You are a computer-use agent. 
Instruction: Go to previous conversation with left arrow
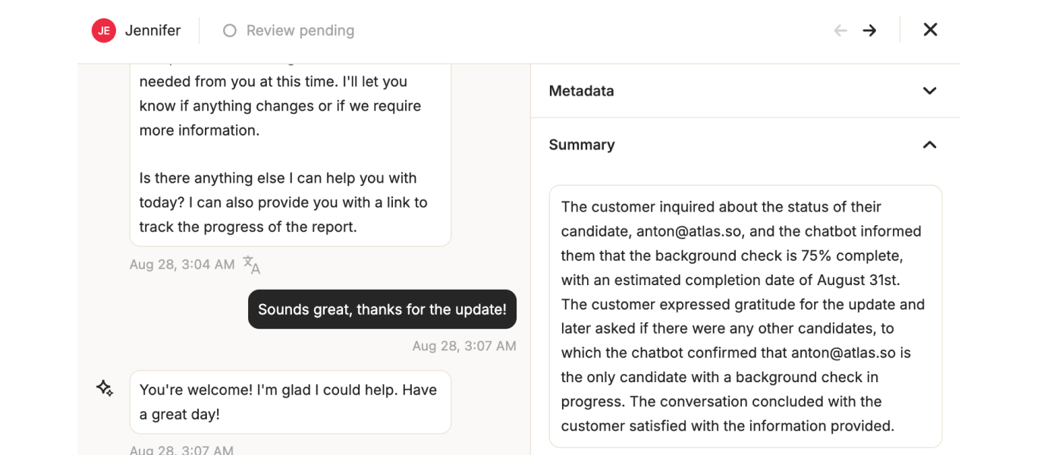pyautogui.click(x=840, y=30)
